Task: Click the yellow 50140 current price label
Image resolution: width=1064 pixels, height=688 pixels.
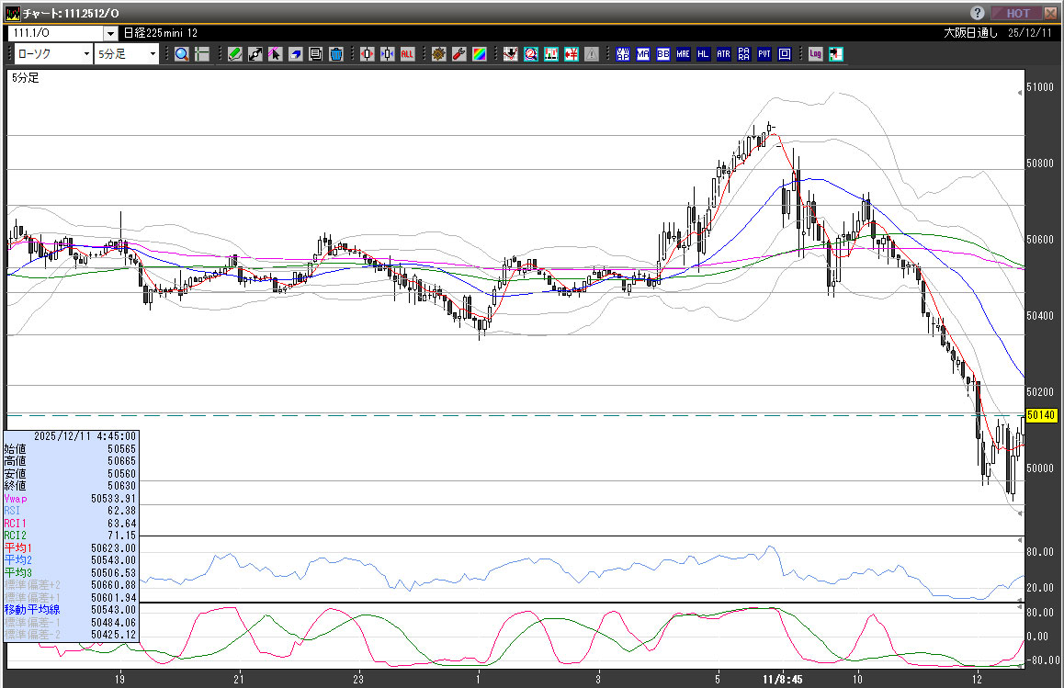Action: pyautogui.click(x=1040, y=415)
